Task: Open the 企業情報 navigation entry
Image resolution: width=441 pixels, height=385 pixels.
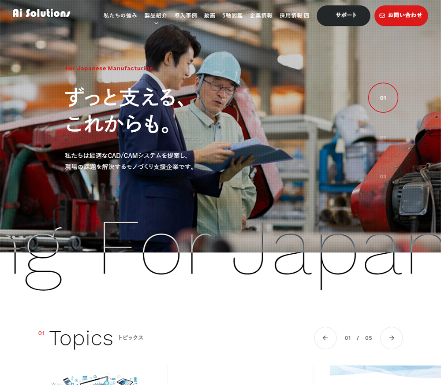Action: 262,15
